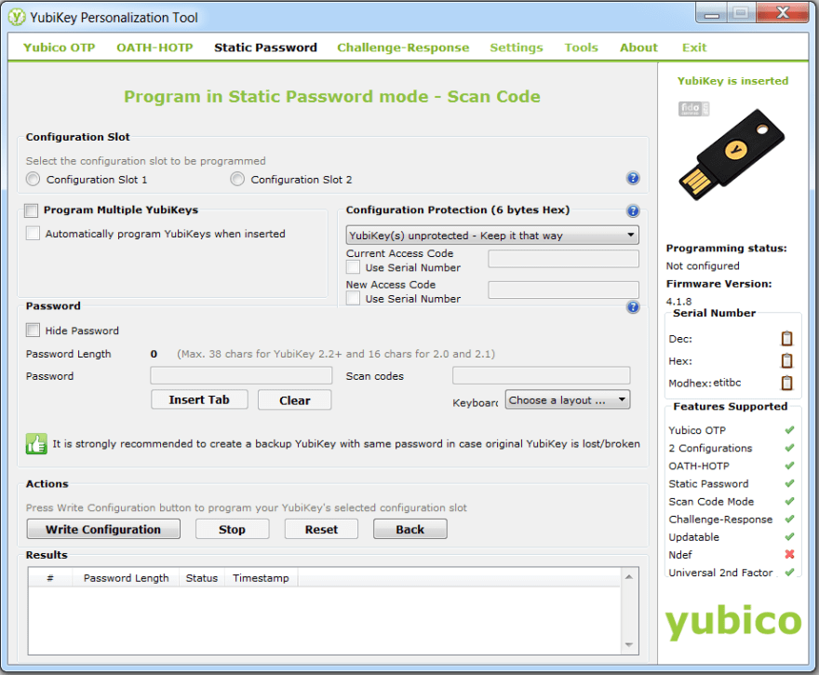
Task: Click the Insert Tab button
Action: coord(199,399)
